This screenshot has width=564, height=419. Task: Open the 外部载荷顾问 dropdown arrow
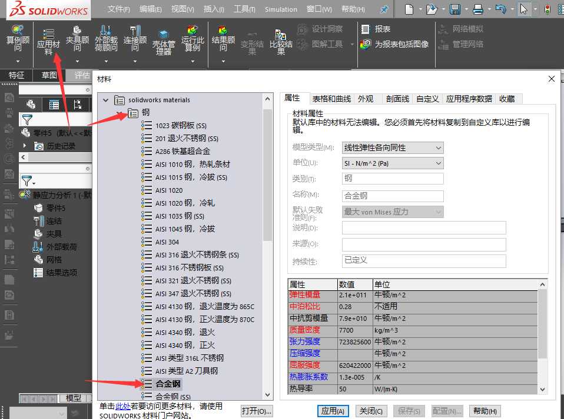point(106,61)
